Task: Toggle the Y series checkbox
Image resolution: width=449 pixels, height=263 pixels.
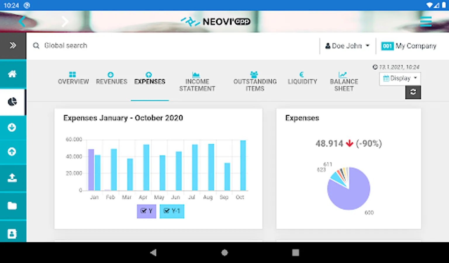Action: point(146,211)
